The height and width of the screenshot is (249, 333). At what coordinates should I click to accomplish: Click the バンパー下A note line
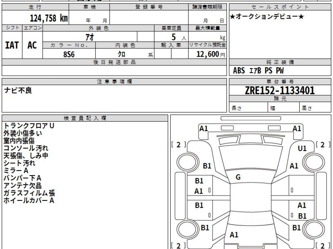point(22,178)
